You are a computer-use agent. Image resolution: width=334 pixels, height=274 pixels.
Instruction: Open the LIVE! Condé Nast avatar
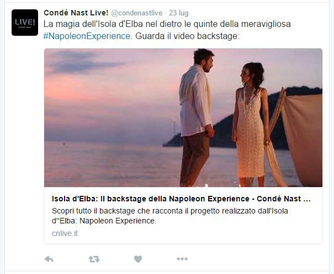(x=25, y=23)
